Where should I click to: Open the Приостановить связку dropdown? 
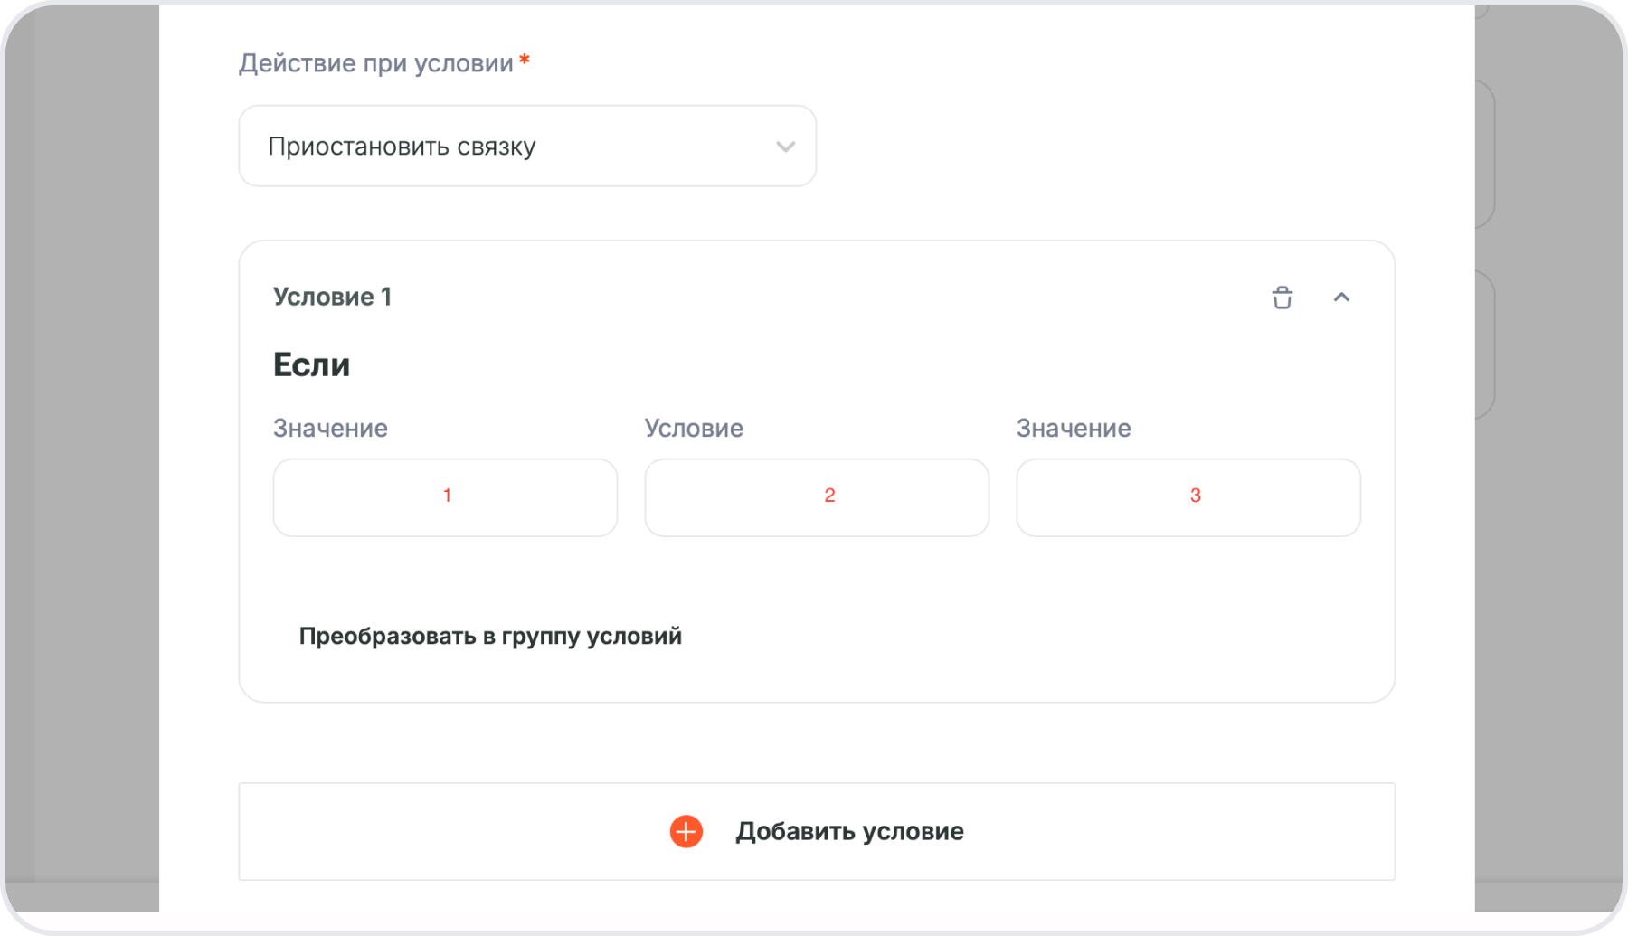click(x=526, y=147)
